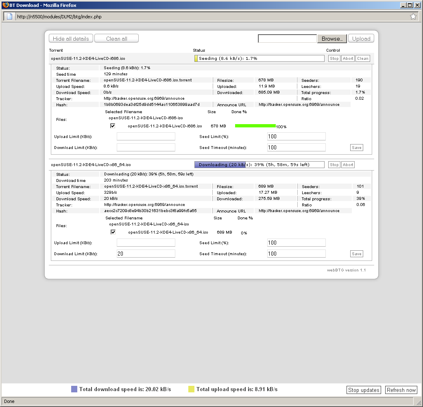
Task: Save limits for the i686 torrent
Action: [x=357, y=148]
